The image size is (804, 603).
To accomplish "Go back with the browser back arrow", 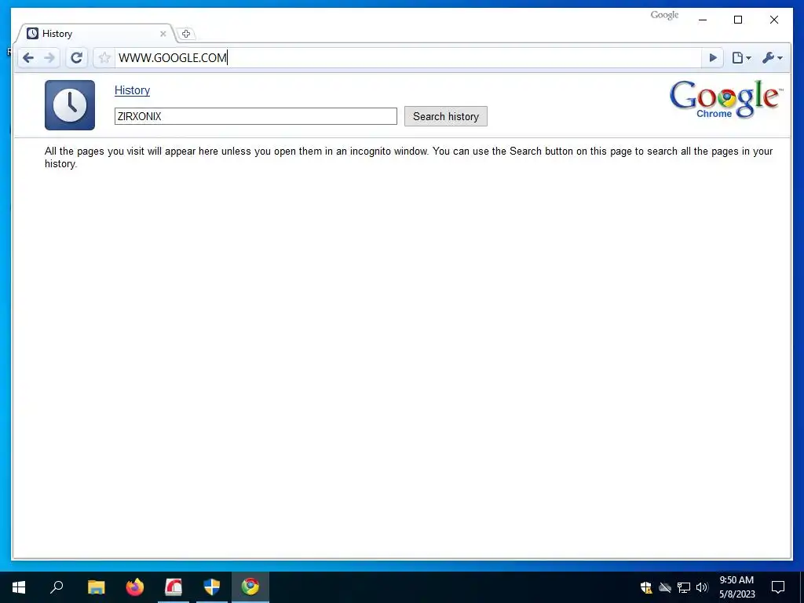I will [x=28, y=58].
